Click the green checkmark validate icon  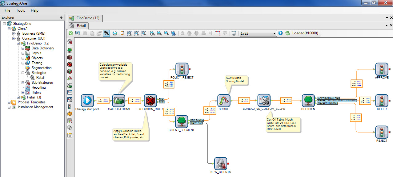pos(71,33)
